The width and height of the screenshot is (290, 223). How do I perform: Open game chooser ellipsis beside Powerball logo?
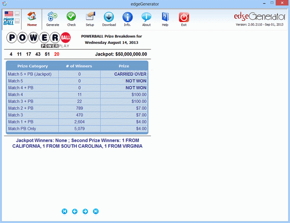(x=17, y=21)
